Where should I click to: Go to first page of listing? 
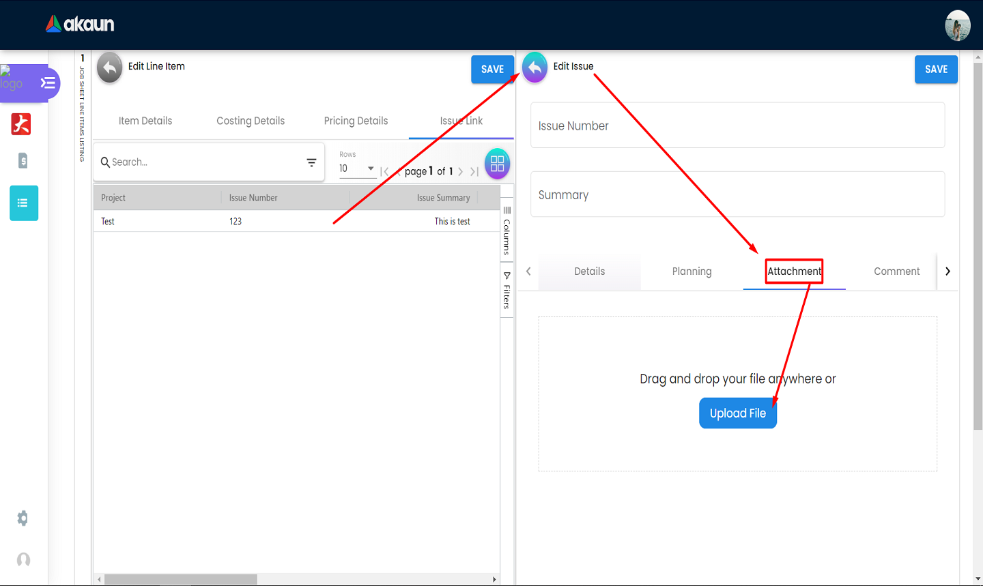384,172
